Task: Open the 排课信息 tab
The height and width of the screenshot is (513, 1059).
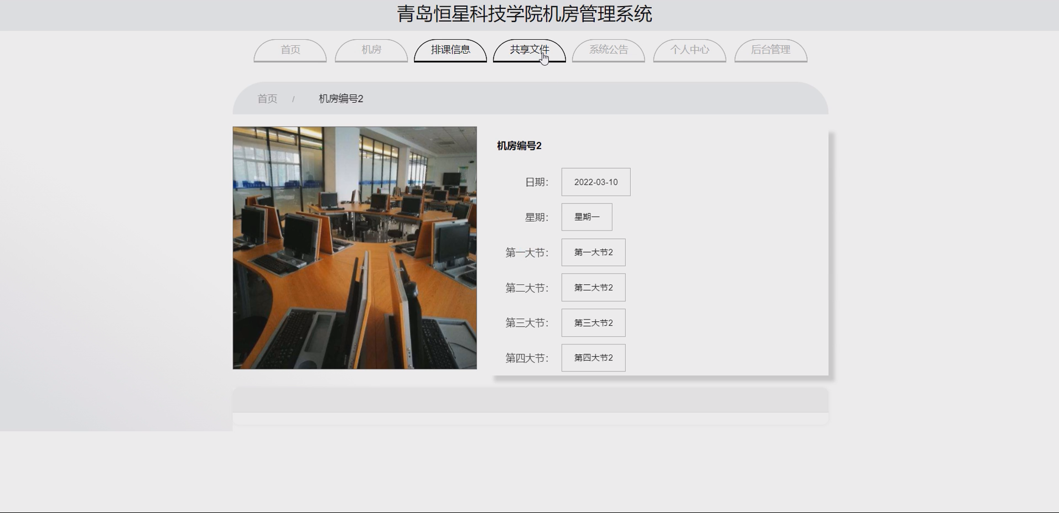Action: click(x=450, y=50)
